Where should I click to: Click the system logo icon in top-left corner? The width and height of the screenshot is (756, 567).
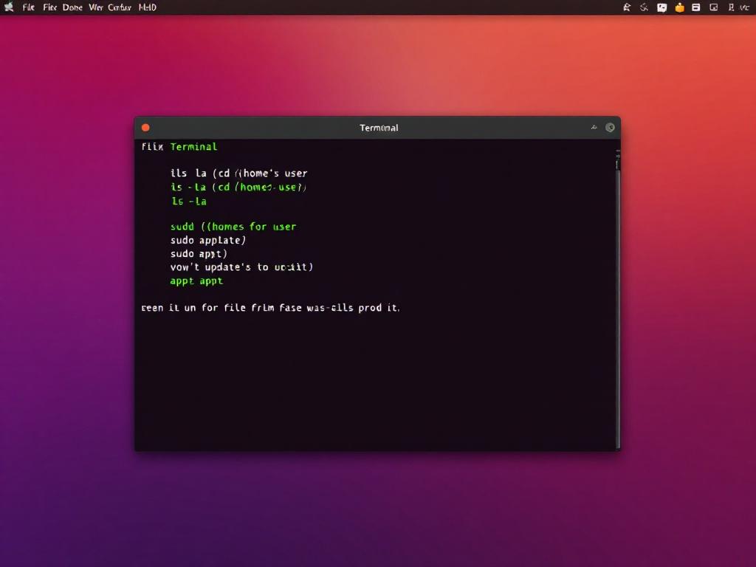point(9,7)
